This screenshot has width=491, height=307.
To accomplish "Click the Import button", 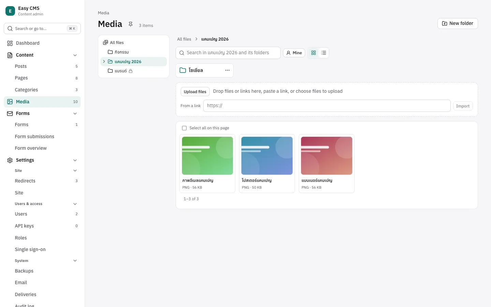I will tap(463, 106).
